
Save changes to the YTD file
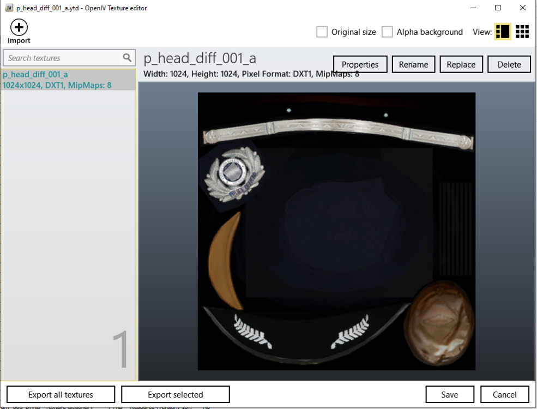point(450,394)
